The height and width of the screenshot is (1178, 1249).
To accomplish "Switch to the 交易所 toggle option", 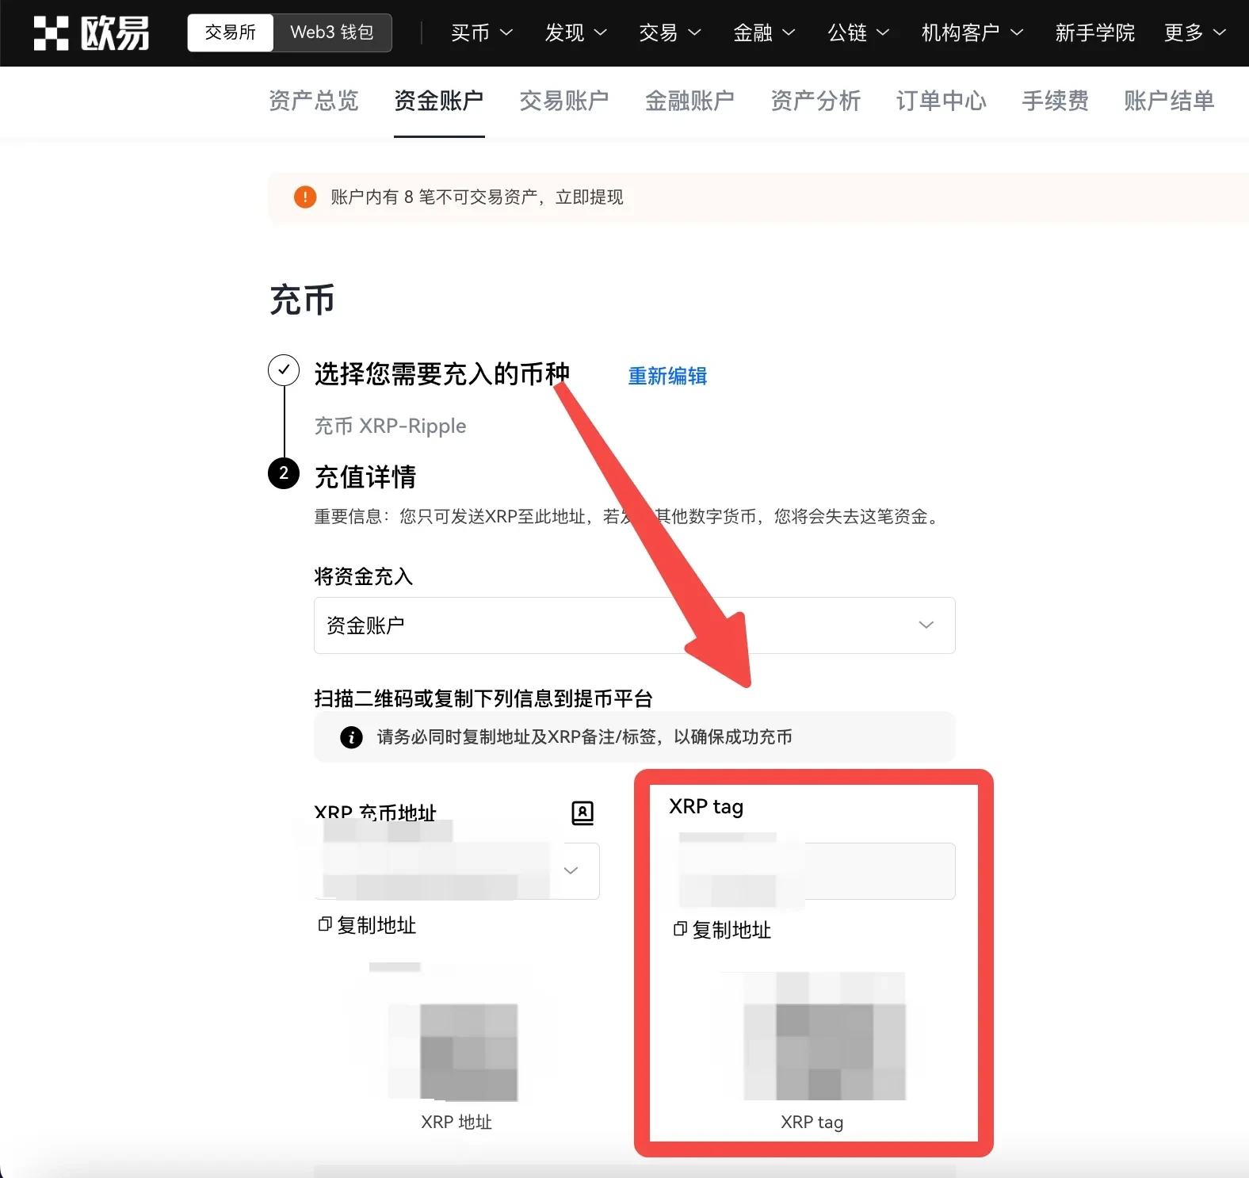I will (231, 33).
